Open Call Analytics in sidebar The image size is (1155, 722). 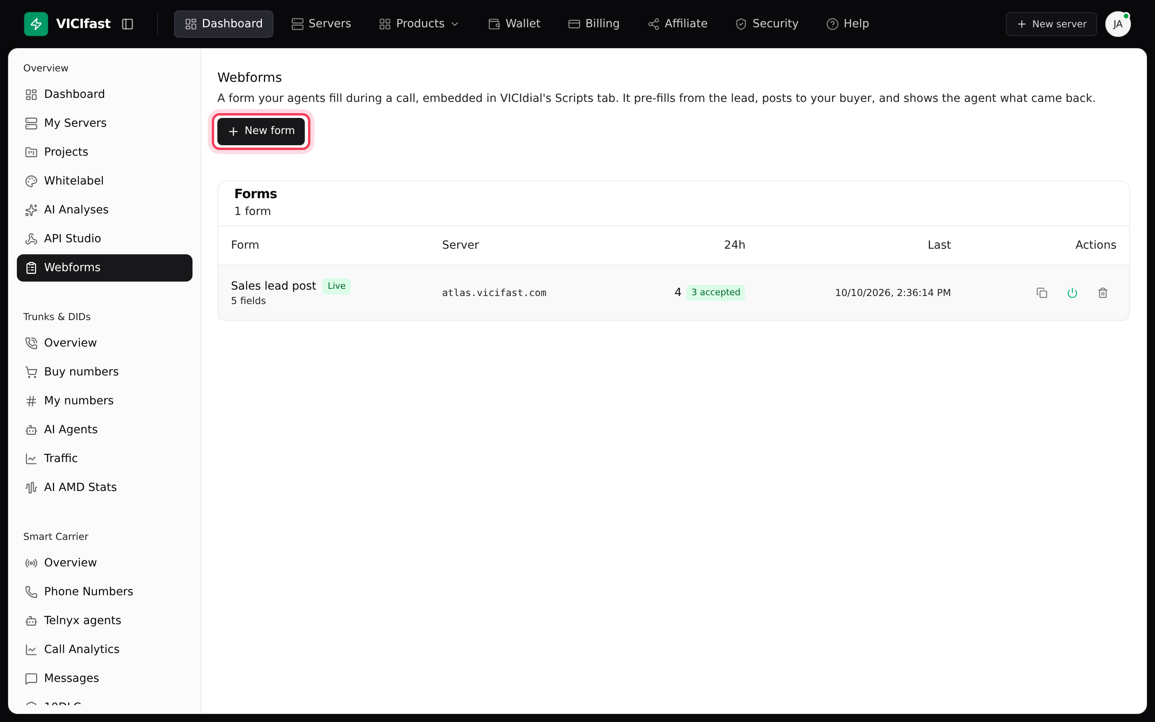[x=105, y=649]
